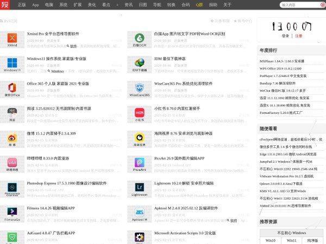
Task: Open the IDM 最佳下载神器 article title
Action: point(170,59)
